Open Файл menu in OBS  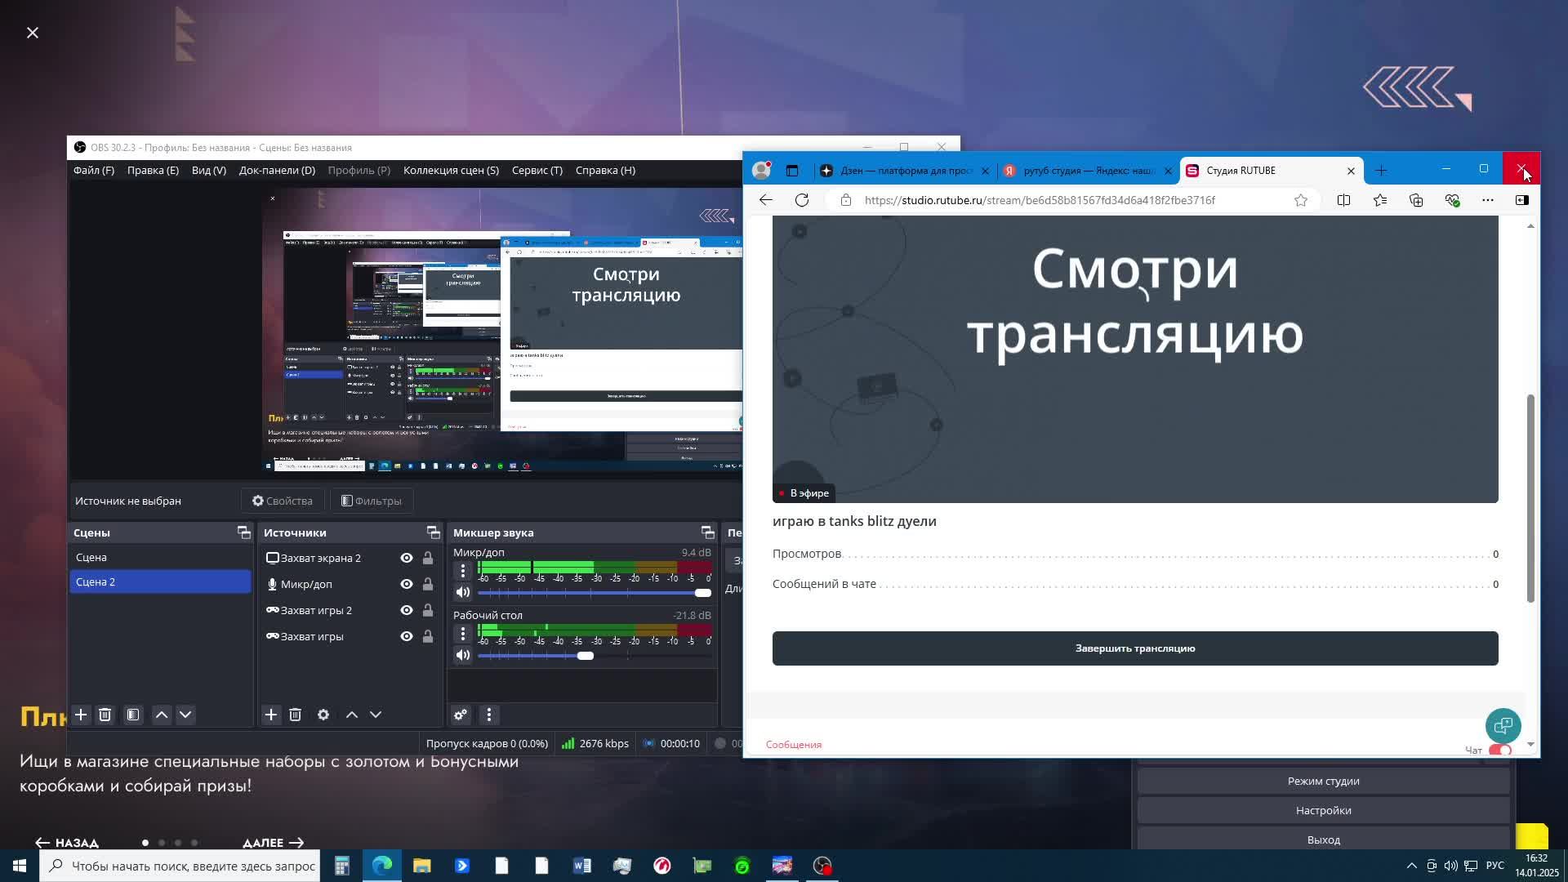[x=94, y=170]
